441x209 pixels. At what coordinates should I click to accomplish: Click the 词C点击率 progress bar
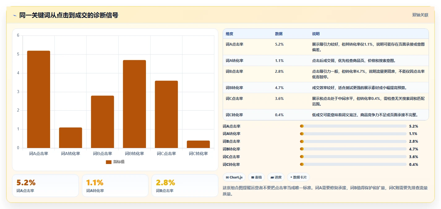point(353,157)
